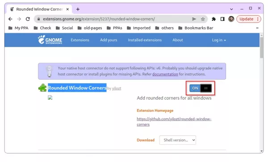Show hidden bookmarks with the double chevron
The height and width of the screenshot is (162, 268).
tap(257, 28)
